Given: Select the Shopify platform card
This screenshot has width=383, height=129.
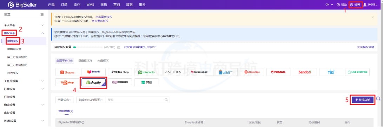Looking at the screenshot, I should pyautogui.click(x=93, y=82).
